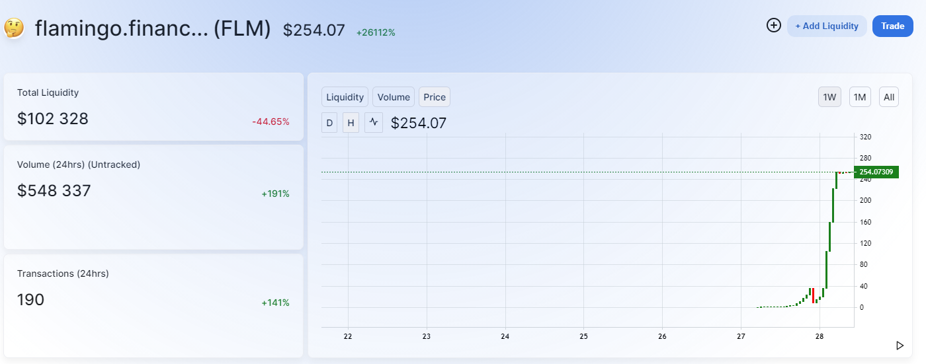Screen dimensions: 926x364
Task: Click the Volume (24hrs) (Untracked) label
Action: pyautogui.click(x=79, y=164)
